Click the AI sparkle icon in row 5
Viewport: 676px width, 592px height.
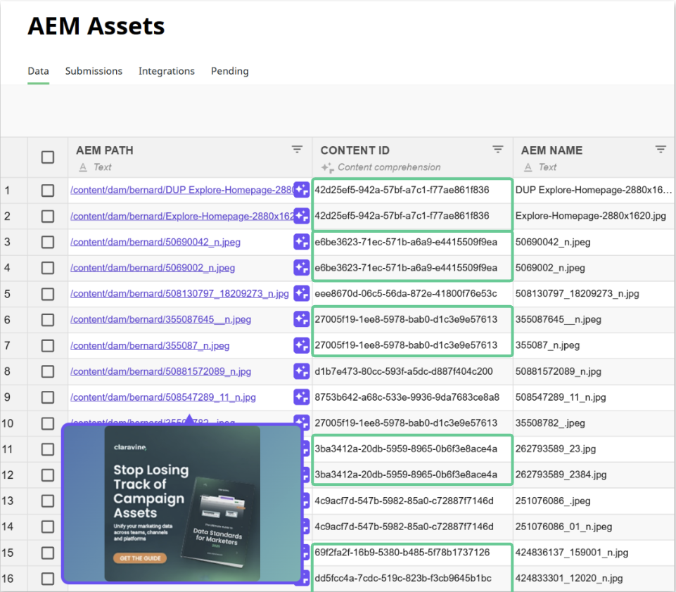pyautogui.click(x=301, y=294)
